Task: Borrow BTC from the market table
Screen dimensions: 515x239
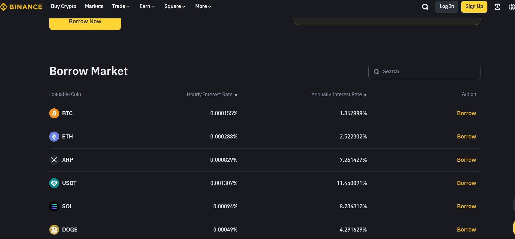Action: (x=466, y=113)
